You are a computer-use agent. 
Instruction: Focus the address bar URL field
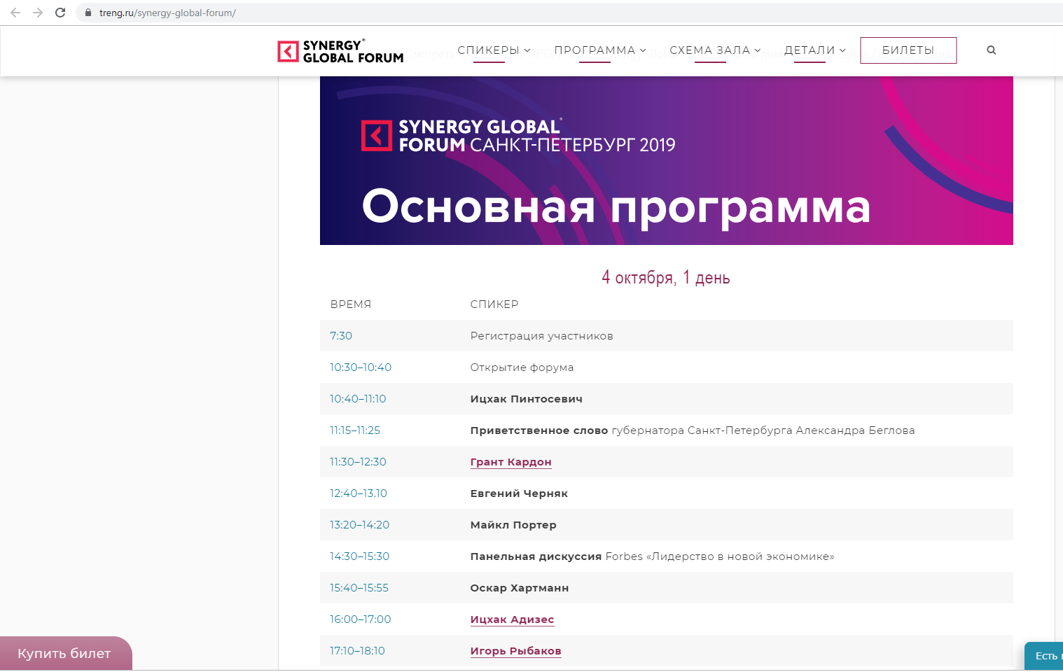coord(569,13)
